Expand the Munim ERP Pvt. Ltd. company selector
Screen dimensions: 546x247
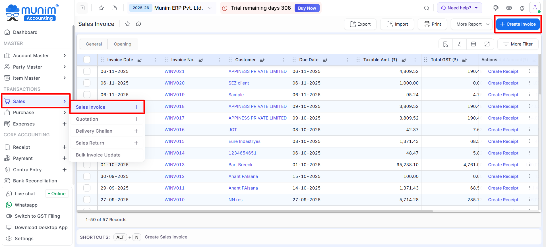click(210, 8)
